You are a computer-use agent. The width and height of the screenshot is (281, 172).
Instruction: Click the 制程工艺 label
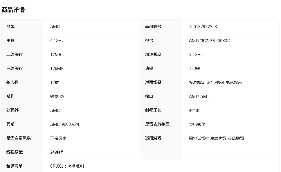coord(153,110)
